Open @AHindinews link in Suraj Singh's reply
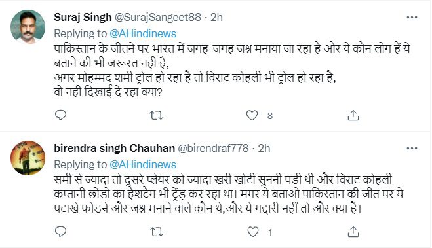Screen dimensions: 432x248 143,33
